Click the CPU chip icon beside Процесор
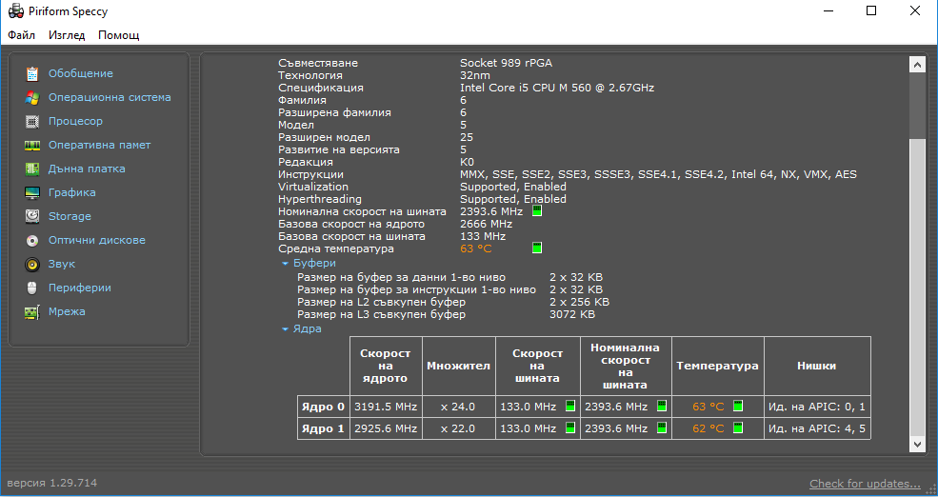 (32, 122)
